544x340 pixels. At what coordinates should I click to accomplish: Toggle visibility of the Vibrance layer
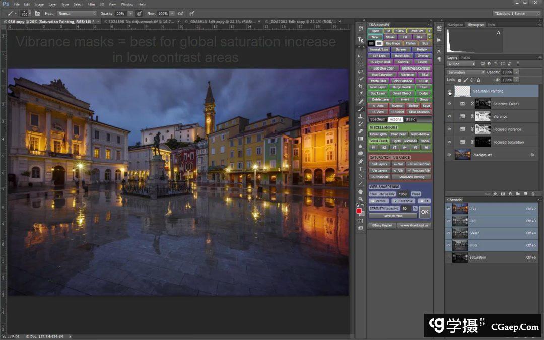tap(449, 116)
